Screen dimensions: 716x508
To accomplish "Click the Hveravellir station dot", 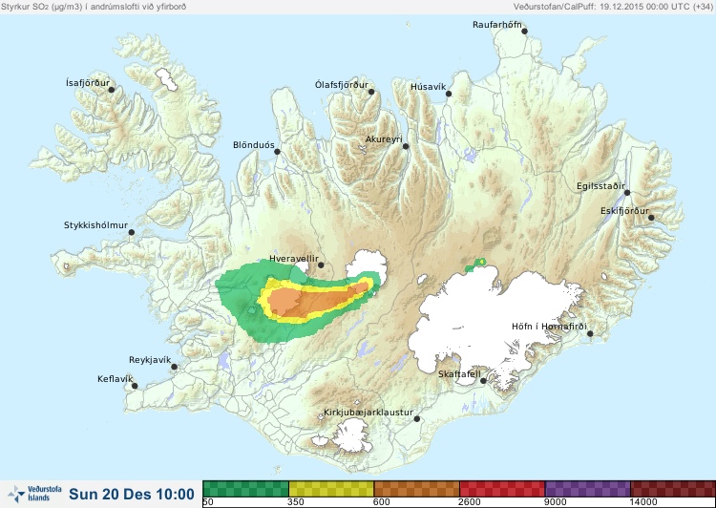I will tap(321, 265).
